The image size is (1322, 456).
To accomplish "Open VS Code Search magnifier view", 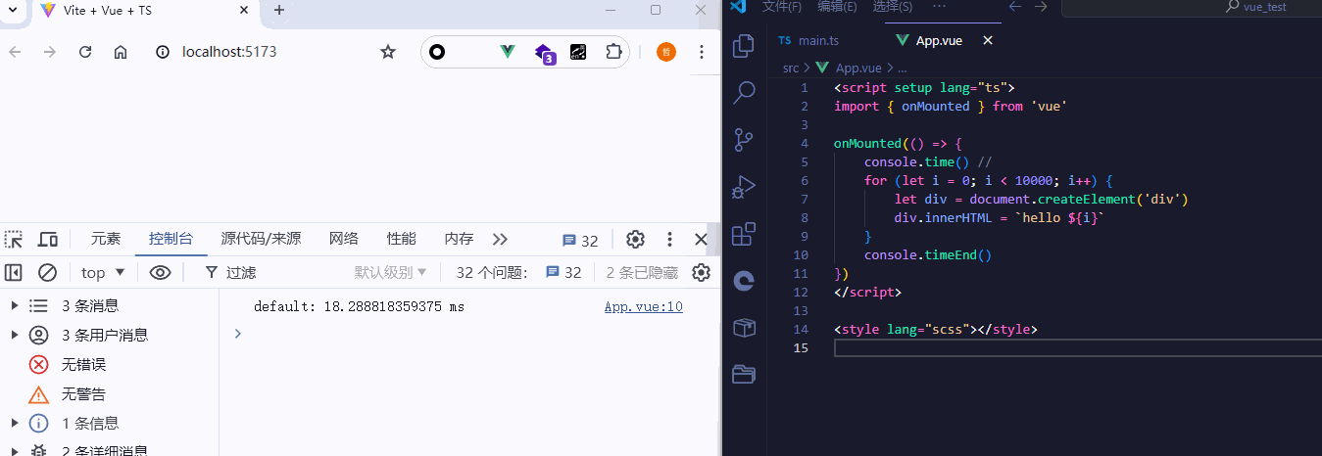I will (744, 92).
